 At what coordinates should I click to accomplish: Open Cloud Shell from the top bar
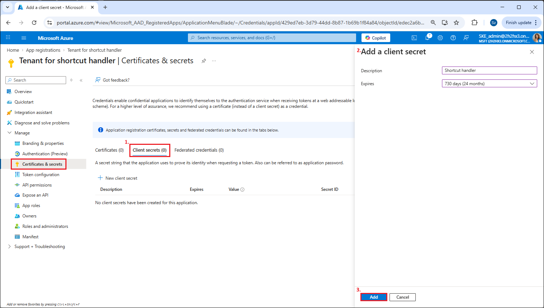tap(414, 38)
